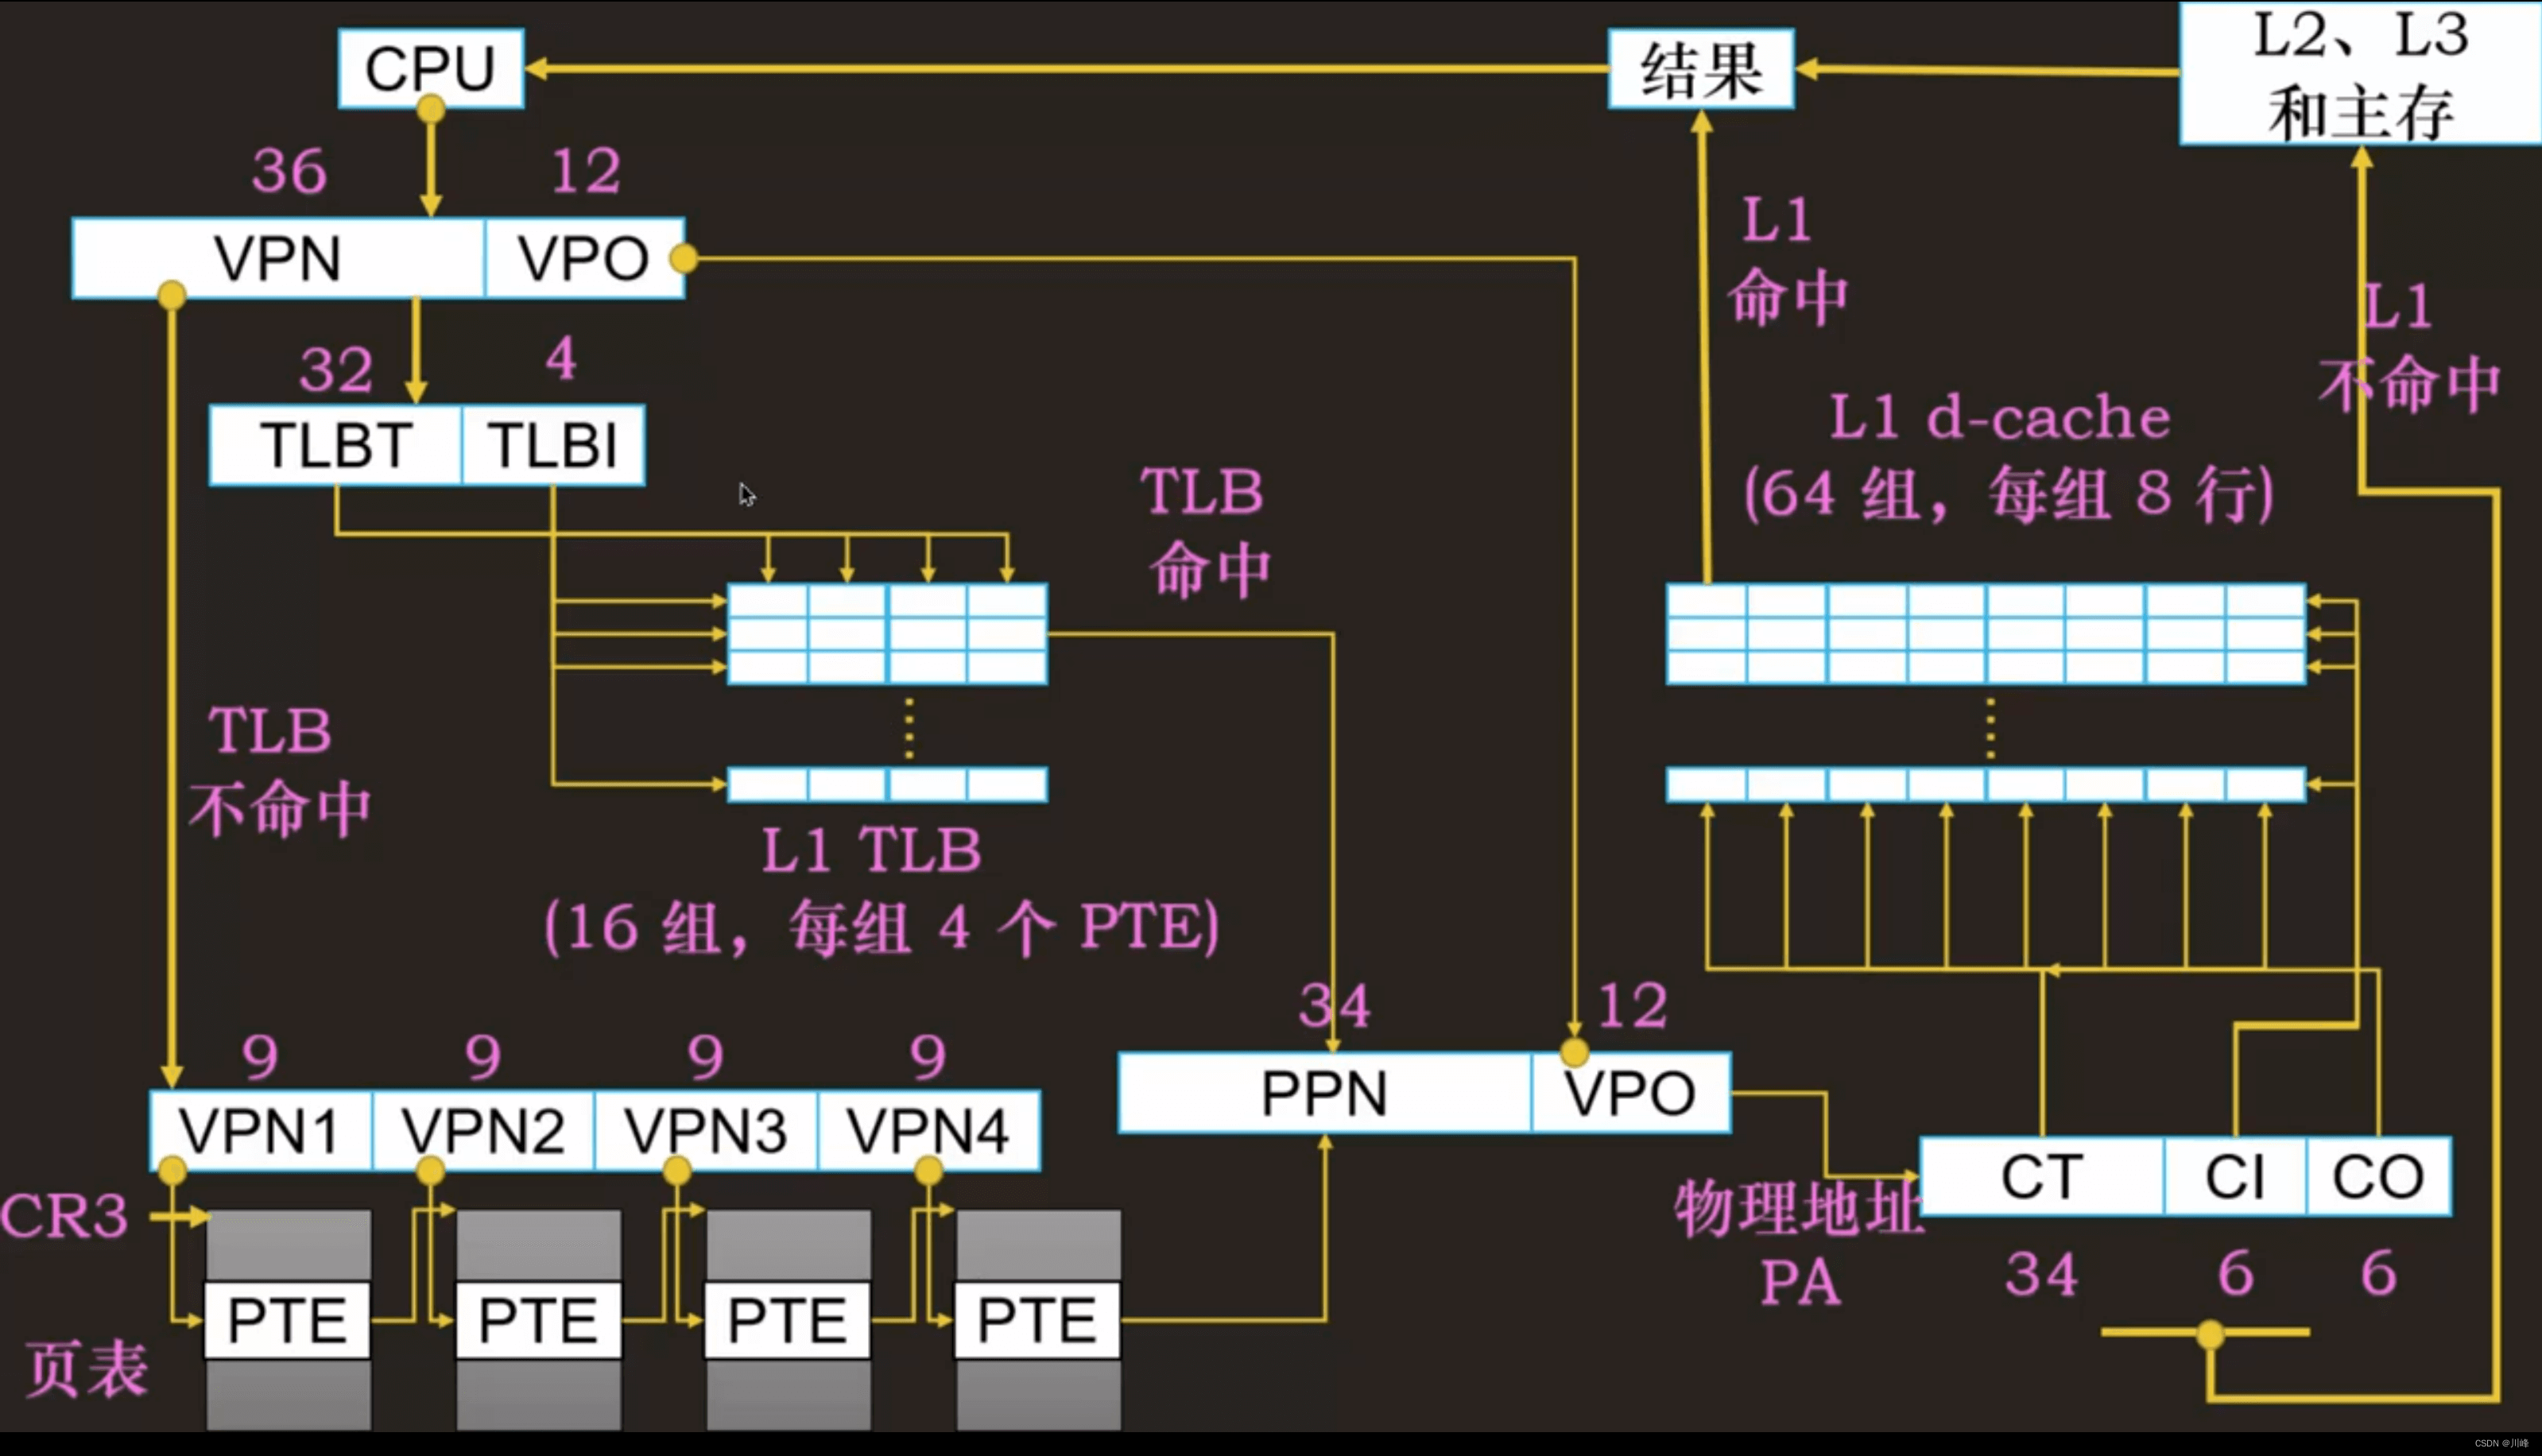Viewport: 2542px width, 1456px height.
Task: Click the L1 不命中 label
Action: coord(2409,347)
